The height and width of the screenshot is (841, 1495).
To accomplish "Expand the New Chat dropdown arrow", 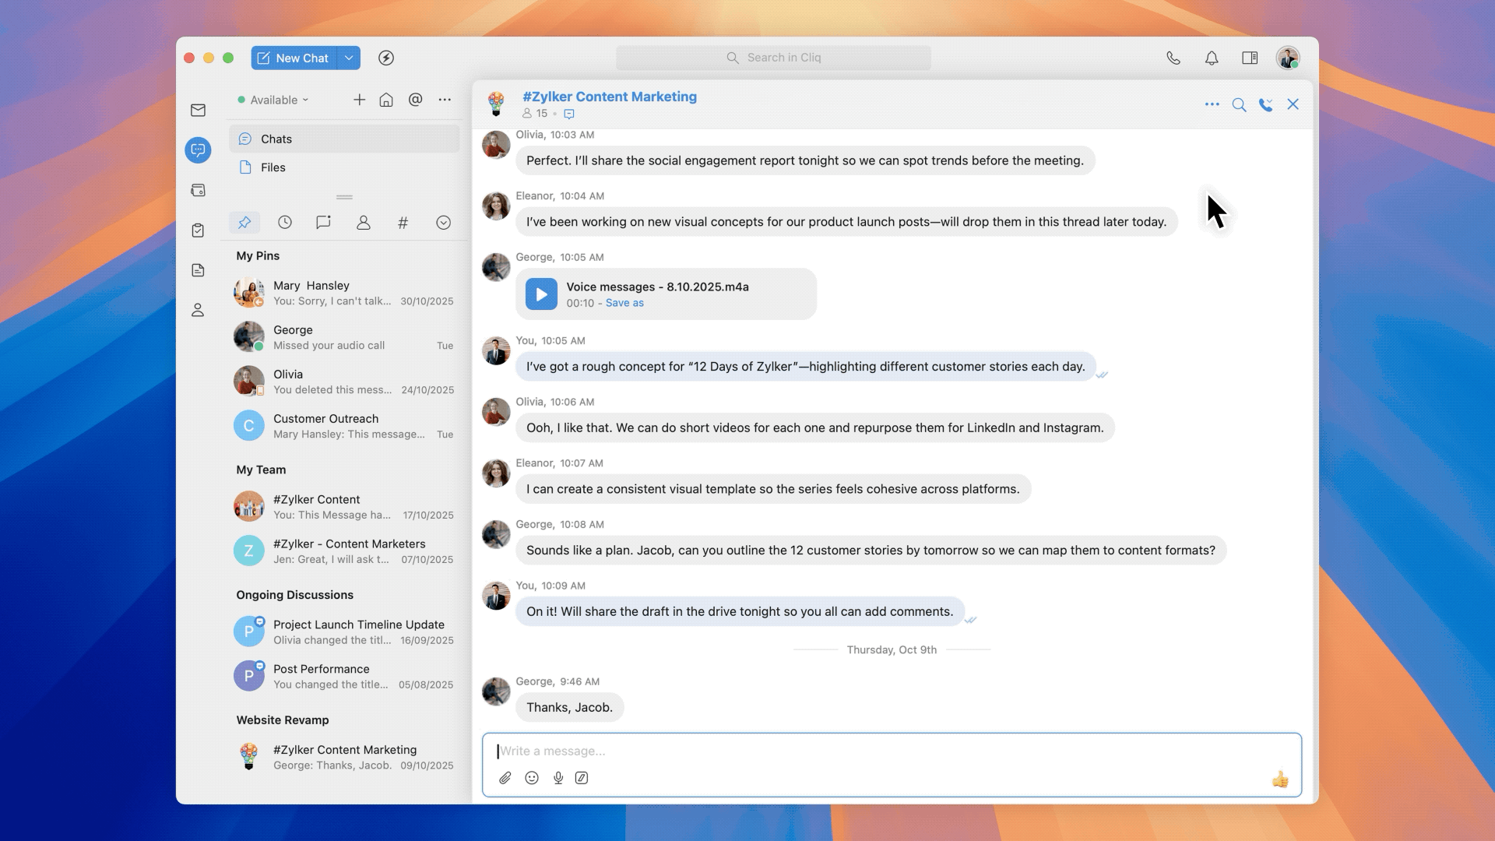I will [349, 58].
